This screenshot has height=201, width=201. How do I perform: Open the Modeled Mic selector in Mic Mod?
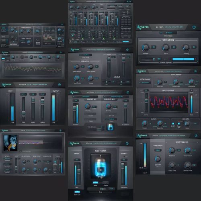click(x=116, y=96)
